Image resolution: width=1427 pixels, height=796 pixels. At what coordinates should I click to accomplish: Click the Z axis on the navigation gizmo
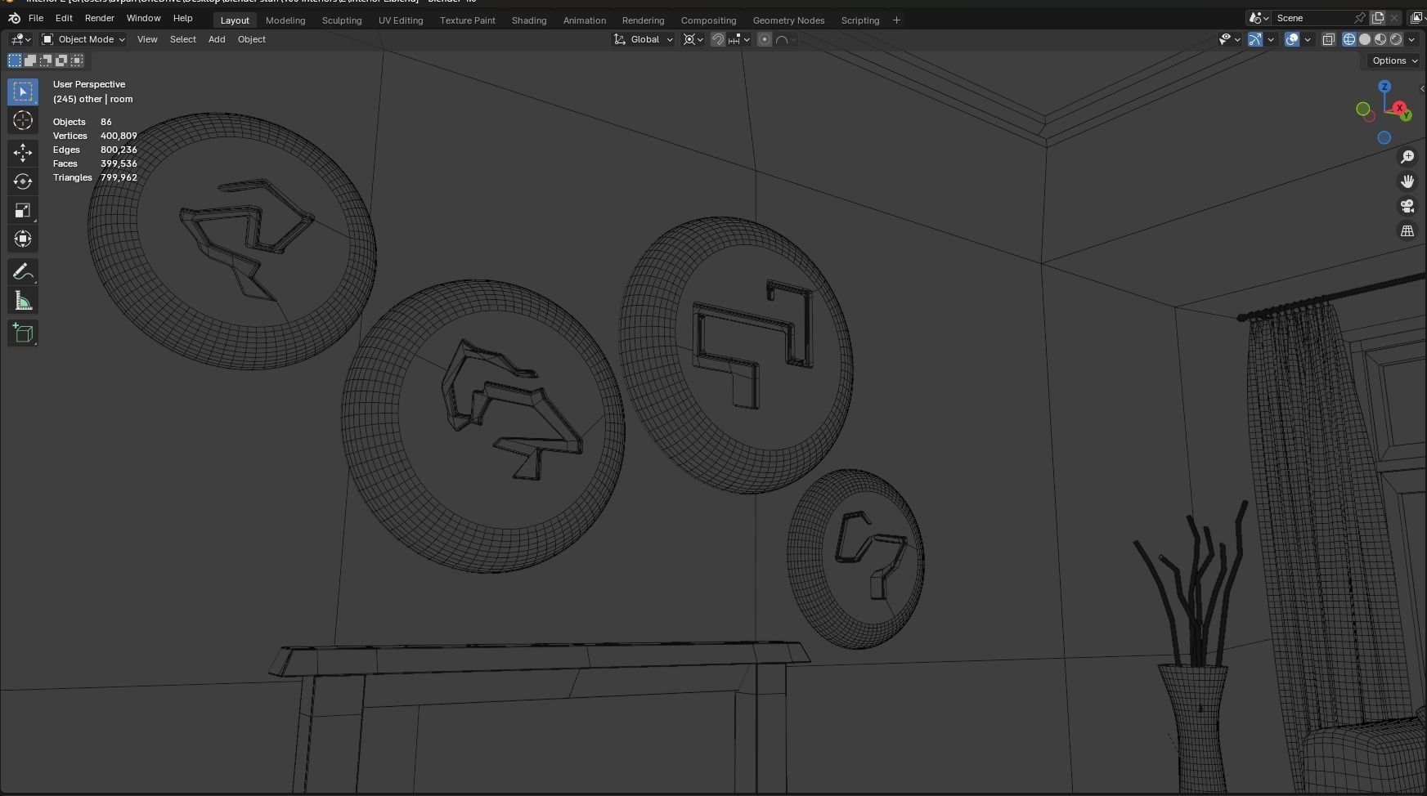tap(1384, 87)
